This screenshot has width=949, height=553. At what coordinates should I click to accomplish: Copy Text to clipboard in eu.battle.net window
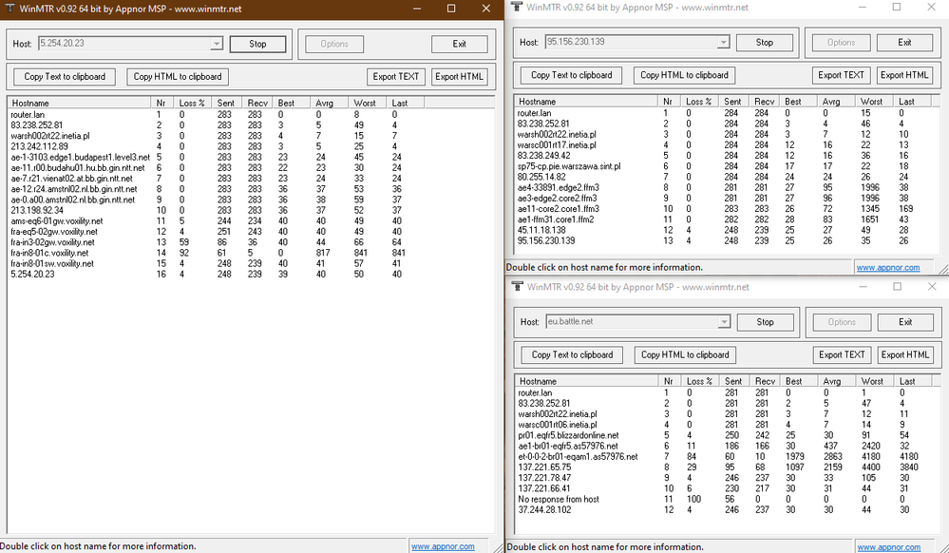coord(572,354)
